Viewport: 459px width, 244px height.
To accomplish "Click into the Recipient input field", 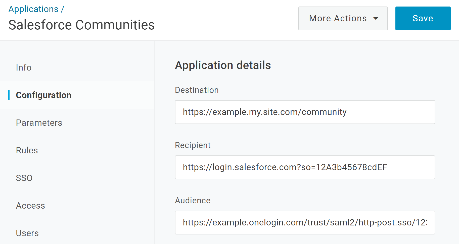I will tap(305, 167).
